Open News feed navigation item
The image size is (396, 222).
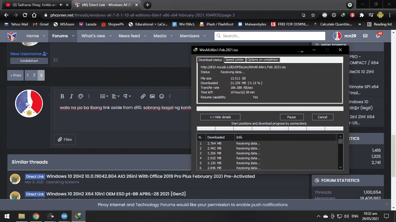click(129, 36)
